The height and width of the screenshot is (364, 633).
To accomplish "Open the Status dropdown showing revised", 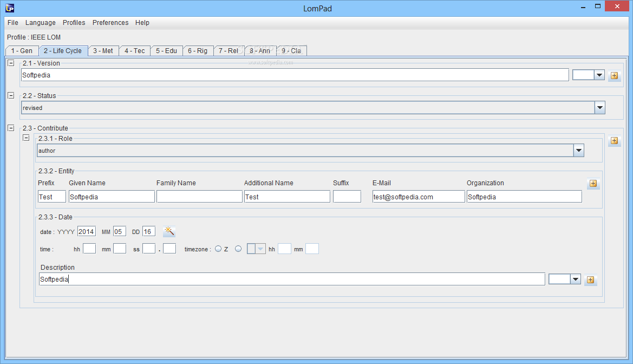I will (x=599, y=107).
